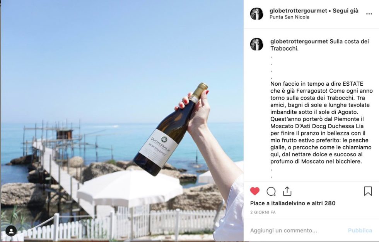The height and width of the screenshot is (242, 379).
Task: Open the caption author's avatar
Action: 256,44
